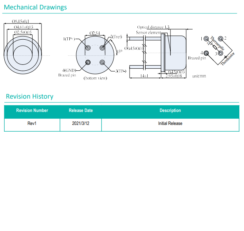Click schematic pin 2 terminal circle
This screenshot has width=244, height=231.
click(x=221, y=38)
